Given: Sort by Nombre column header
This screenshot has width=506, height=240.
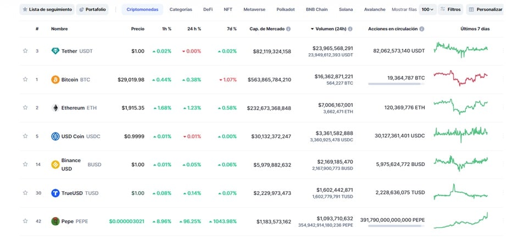Looking at the screenshot, I should click(59, 29).
